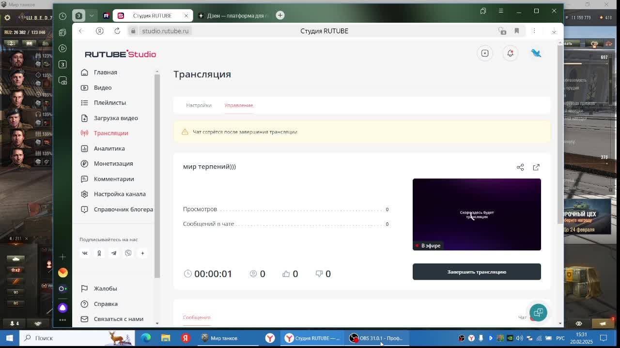Viewport: 620px width, 348px height.
Task: Open the Telegram social icon
Action: [x=114, y=253]
